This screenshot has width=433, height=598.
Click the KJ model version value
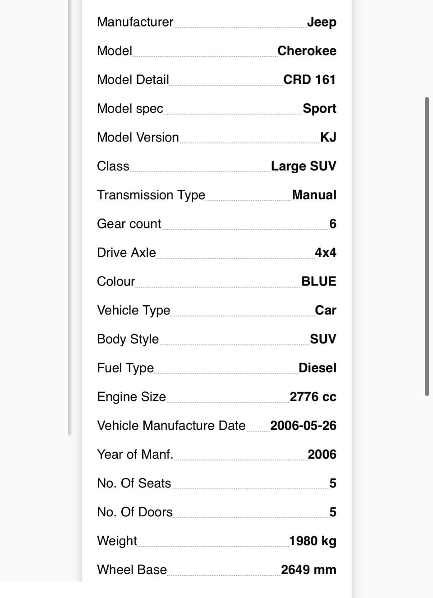[328, 137]
